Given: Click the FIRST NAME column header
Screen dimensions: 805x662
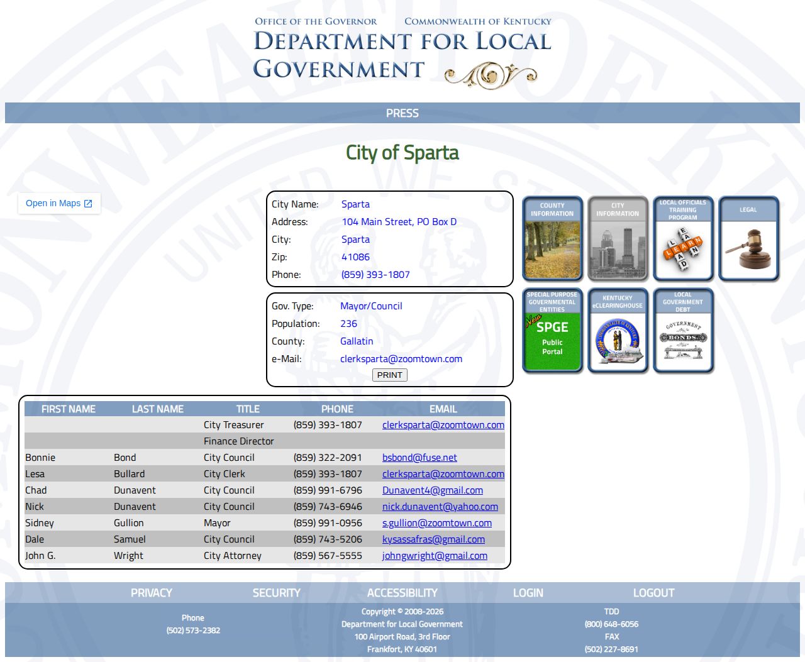Looking at the screenshot, I should point(69,409).
